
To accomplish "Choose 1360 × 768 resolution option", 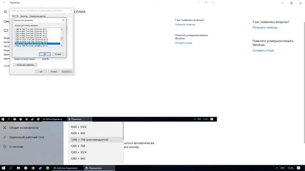I will tap(96, 146).
